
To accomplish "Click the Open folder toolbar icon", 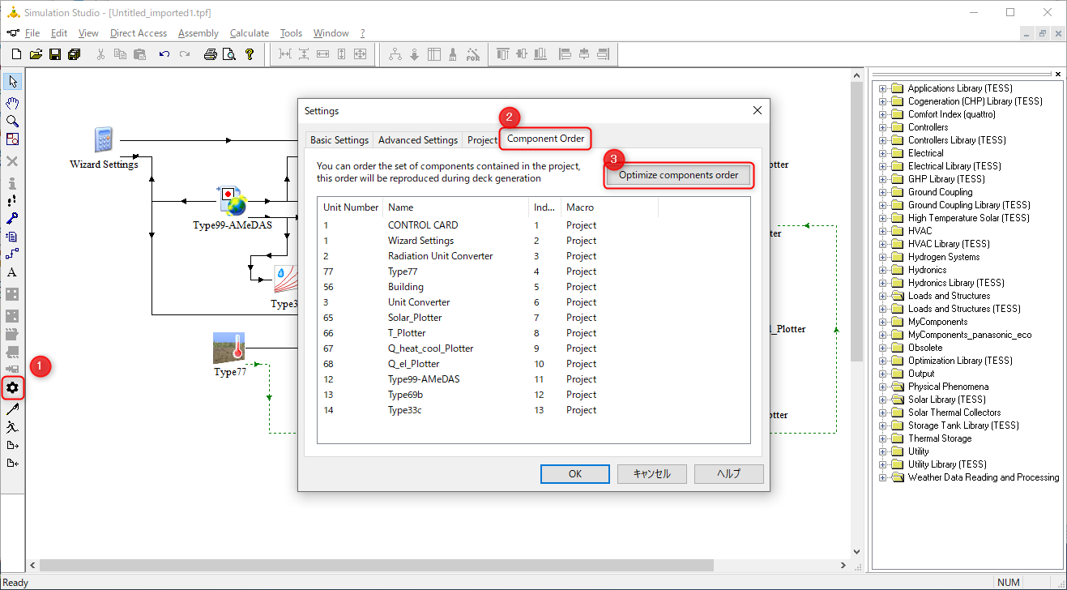I will 36,54.
